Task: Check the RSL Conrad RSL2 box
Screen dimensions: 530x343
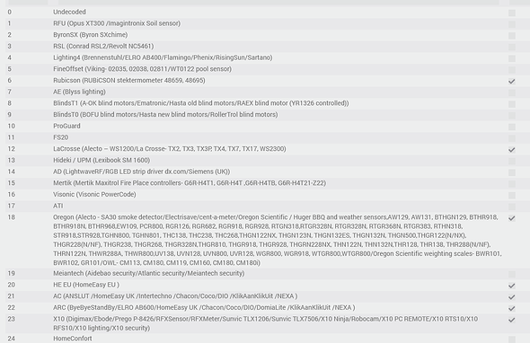Action: tap(512, 47)
